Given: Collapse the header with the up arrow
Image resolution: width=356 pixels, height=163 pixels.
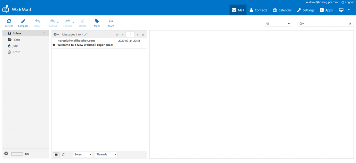Looking at the screenshot, I should click(x=349, y=9).
